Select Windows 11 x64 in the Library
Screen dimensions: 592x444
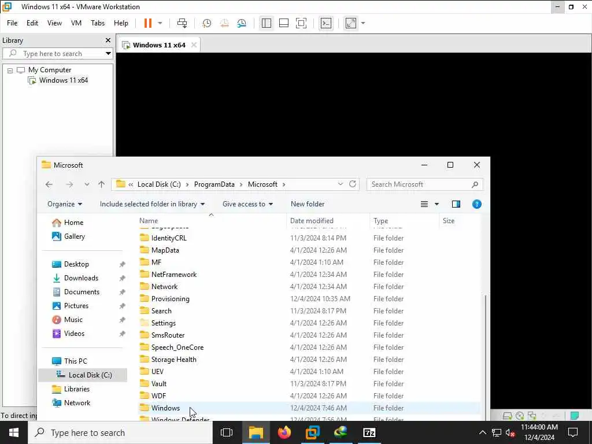63,80
